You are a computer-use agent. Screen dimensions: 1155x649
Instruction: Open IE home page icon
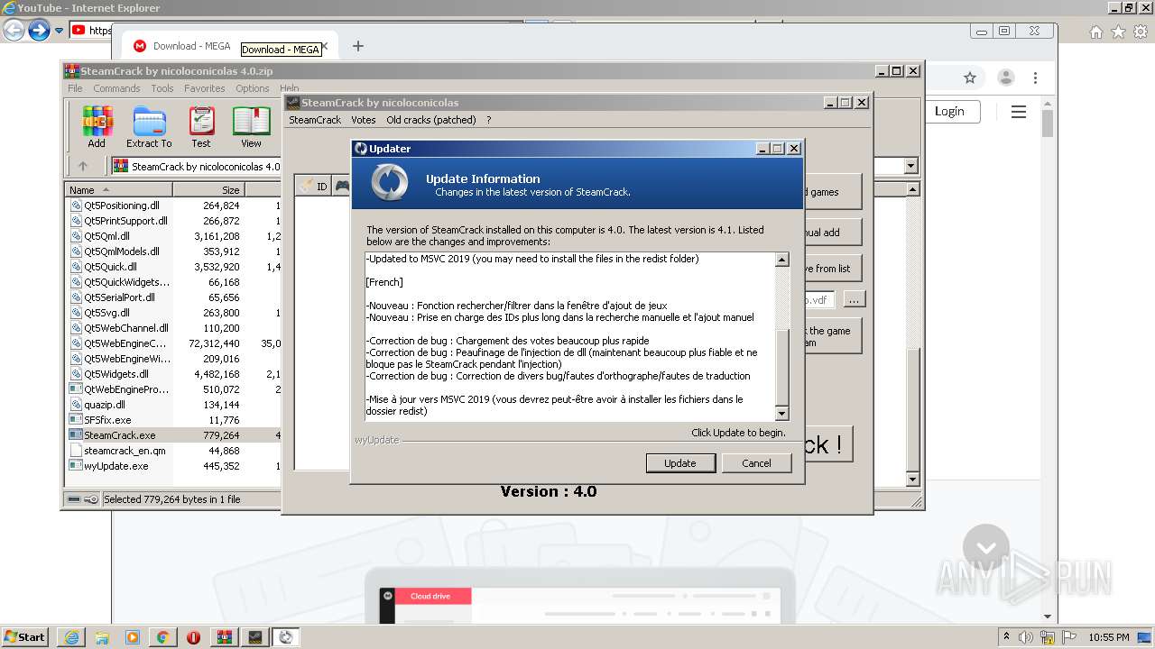click(1095, 32)
